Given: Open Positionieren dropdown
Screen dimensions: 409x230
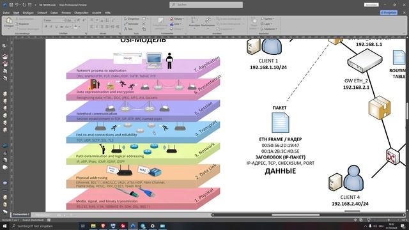Looking at the screenshot, I should tap(208, 22).
